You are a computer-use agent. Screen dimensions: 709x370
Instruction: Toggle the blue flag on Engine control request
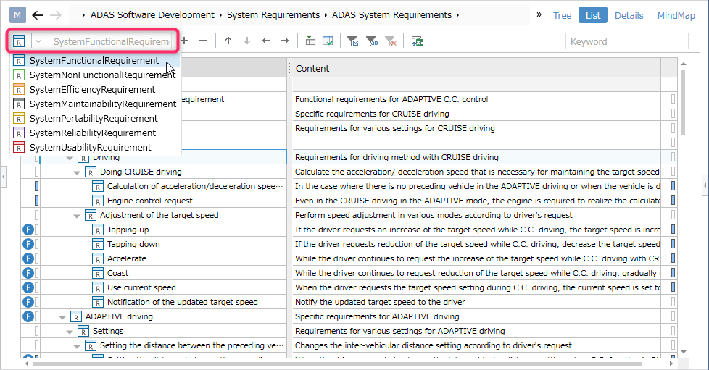(x=37, y=201)
